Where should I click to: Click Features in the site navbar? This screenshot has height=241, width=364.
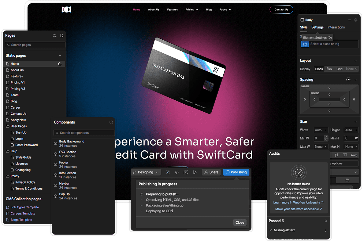point(173,9)
